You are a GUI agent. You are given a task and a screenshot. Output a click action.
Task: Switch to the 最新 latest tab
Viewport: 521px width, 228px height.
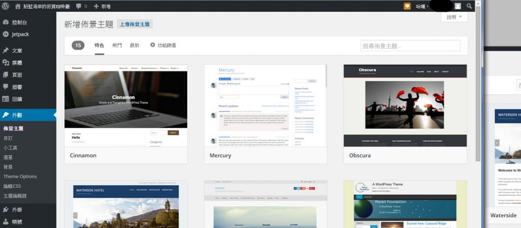134,45
